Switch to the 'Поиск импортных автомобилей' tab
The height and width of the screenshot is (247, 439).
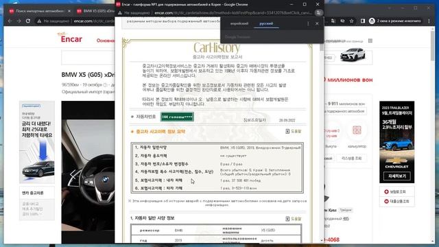click(x=40, y=11)
